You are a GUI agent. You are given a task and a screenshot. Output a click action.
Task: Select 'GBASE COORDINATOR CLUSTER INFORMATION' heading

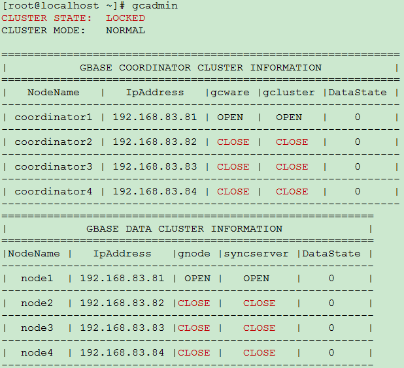click(201, 68)
